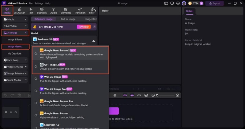Screen dimensions: 245x129
Task: Select Image Generator in sidebar
Action: [15, 47]
